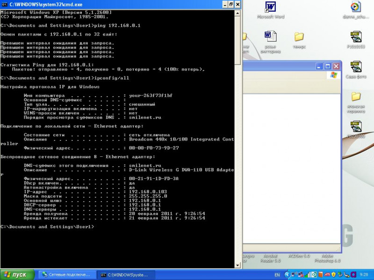Open the 'розав викторина' Word document icon

(x=271, y=37)
